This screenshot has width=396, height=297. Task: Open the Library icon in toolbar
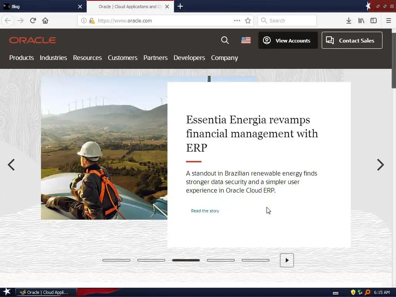[x=361, y=20]
